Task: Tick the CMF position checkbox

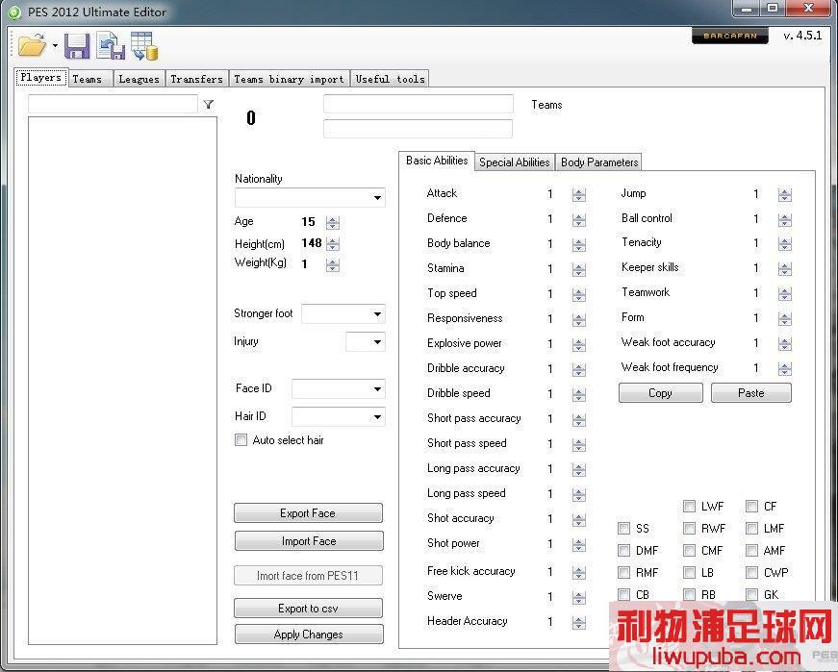Action: click(x=690, y=550)
